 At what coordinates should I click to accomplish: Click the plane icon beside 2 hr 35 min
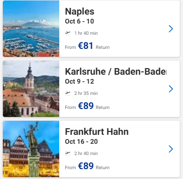[x=68, y=93]
